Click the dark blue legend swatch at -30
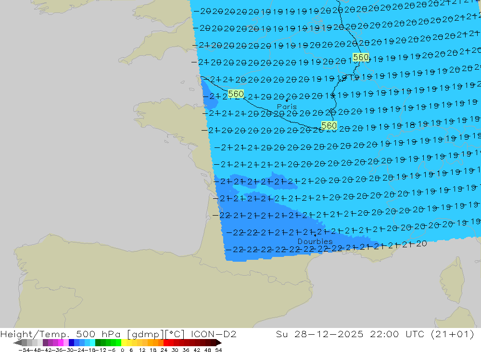 click(71, 342)
